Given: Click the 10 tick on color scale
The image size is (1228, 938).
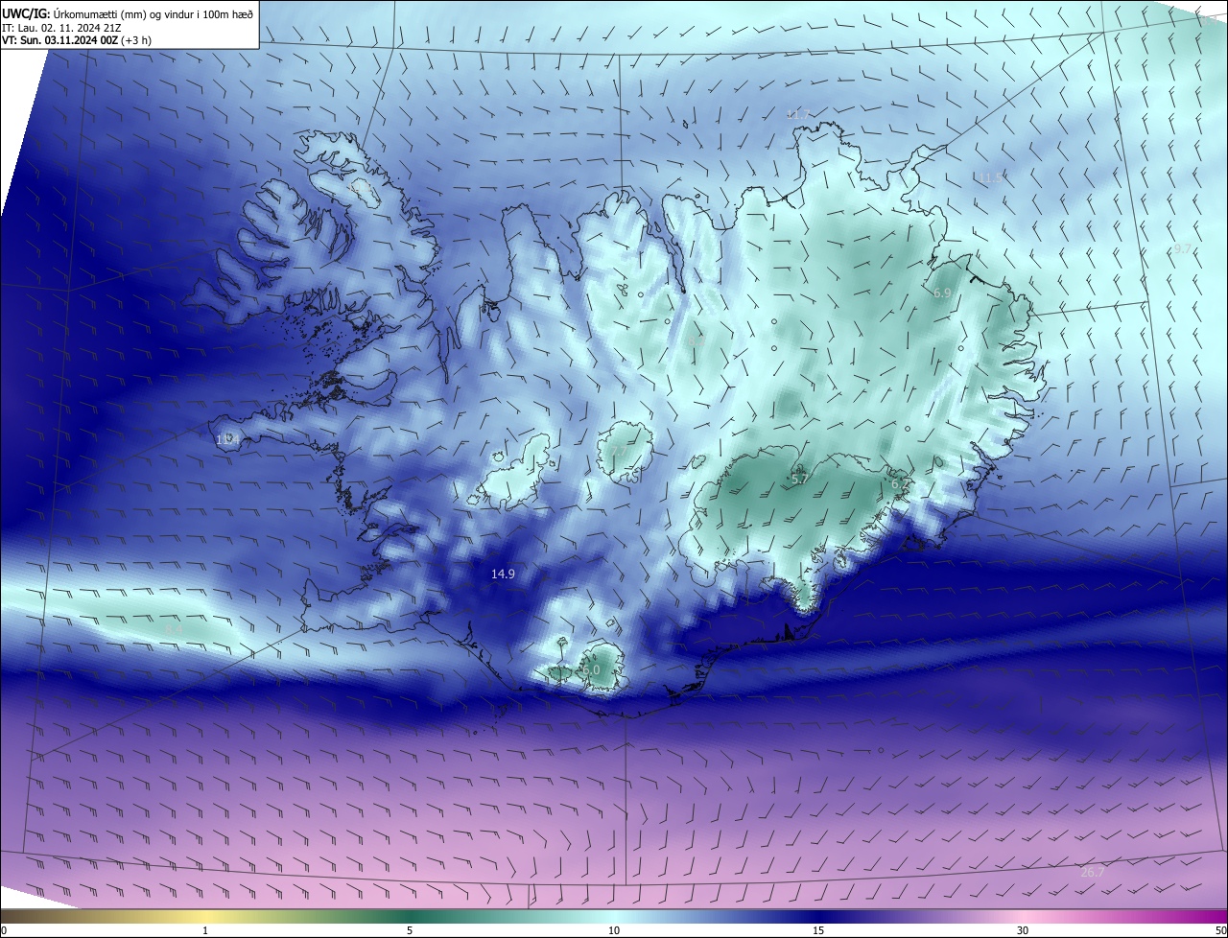Looking at the screenshot, I should point(614,930).
